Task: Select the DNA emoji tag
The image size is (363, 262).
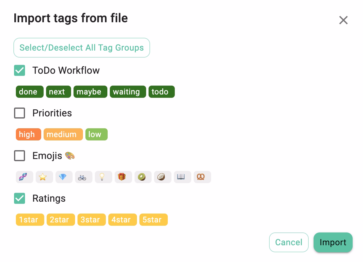Action: [x=24, y=177]
